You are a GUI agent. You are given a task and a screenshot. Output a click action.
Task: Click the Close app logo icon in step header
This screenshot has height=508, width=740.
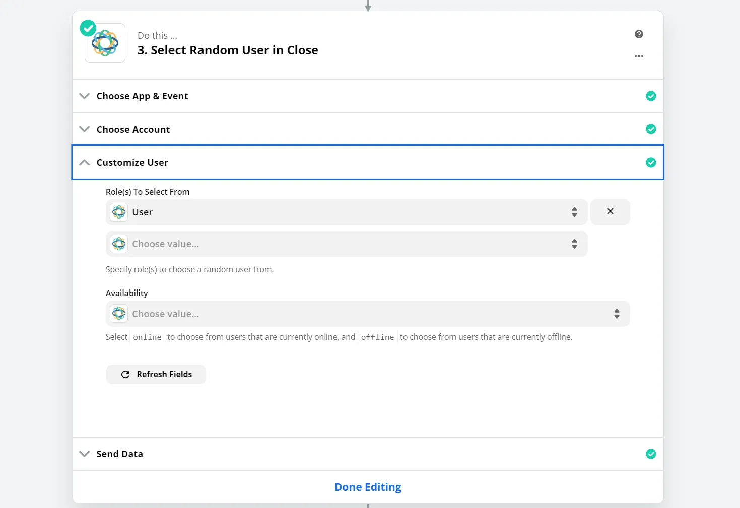(105, 43)
